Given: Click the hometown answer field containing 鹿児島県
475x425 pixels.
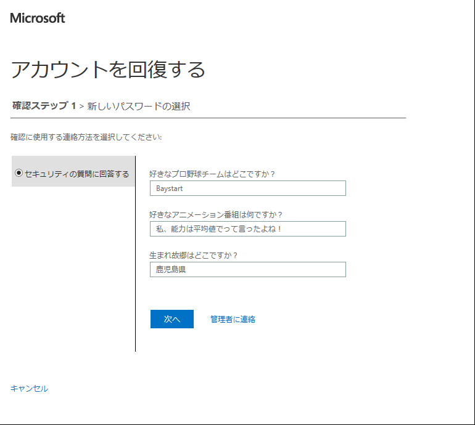Looking at the screenshot, I should (248, 269).
